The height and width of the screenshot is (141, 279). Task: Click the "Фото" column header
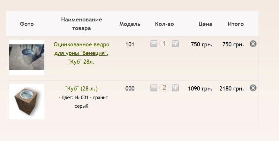coord(27,24)
